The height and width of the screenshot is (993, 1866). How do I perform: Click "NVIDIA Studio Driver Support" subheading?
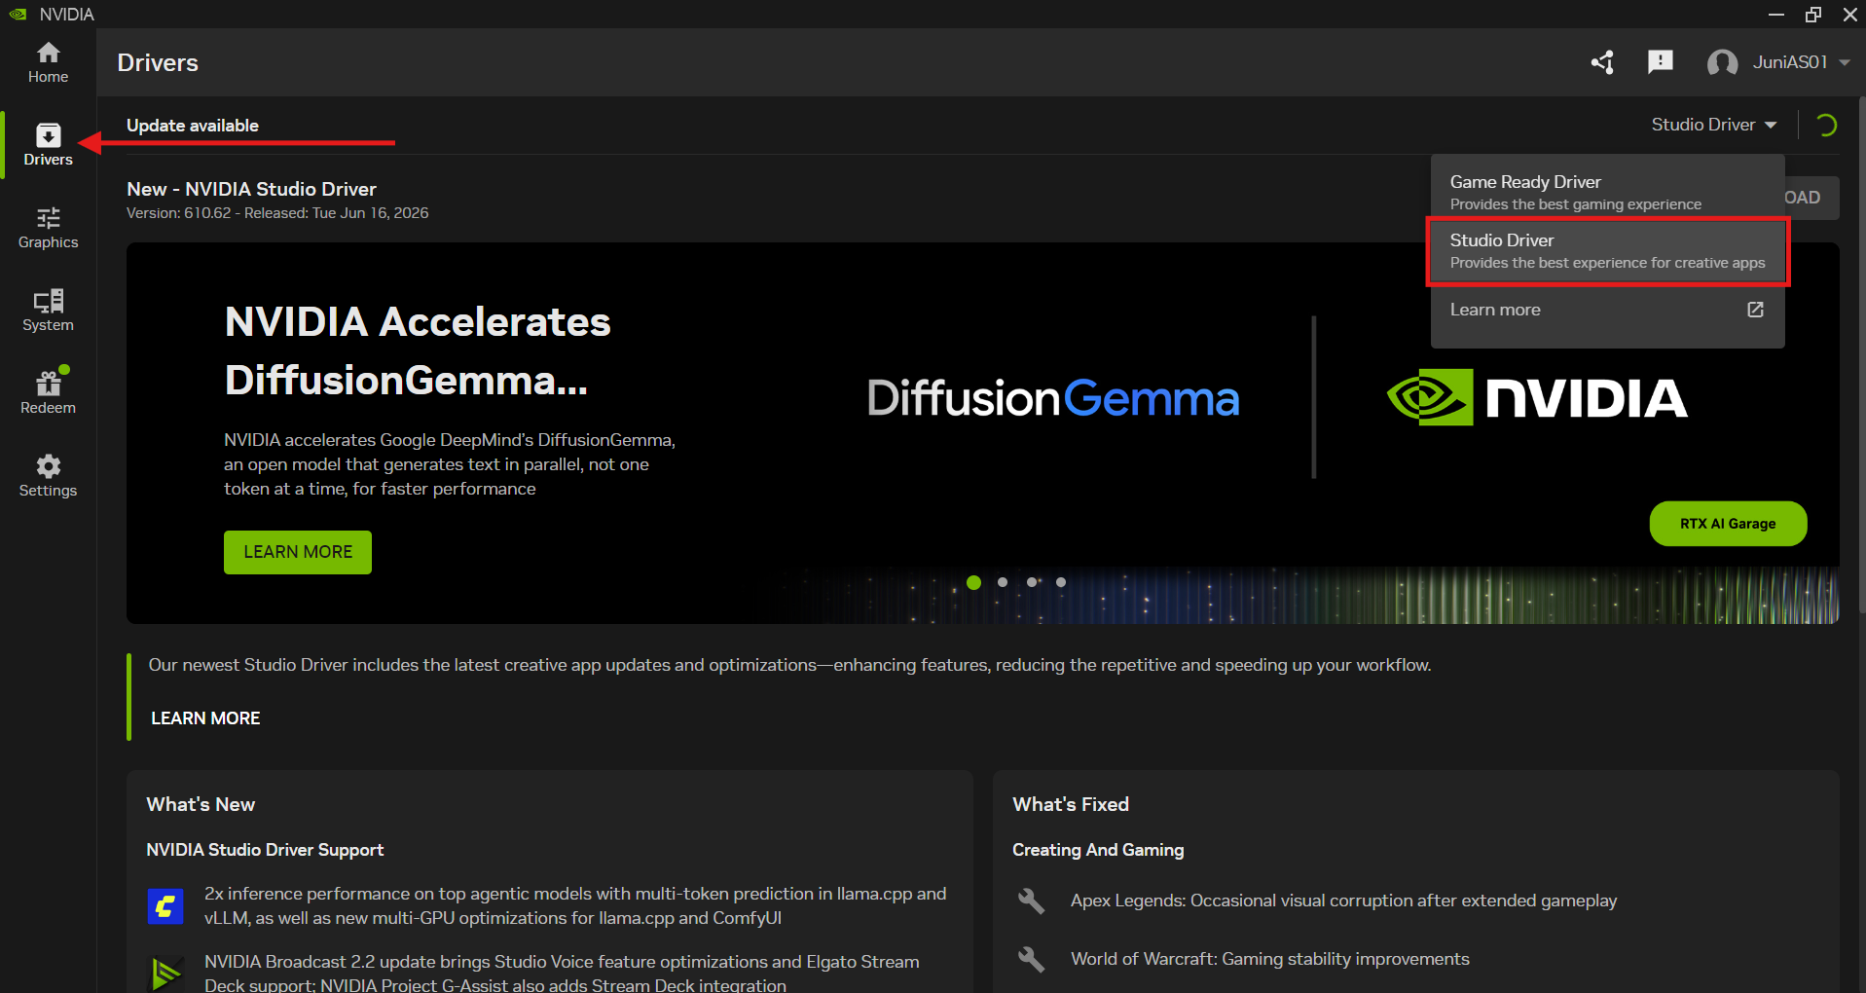coord(265,850)
